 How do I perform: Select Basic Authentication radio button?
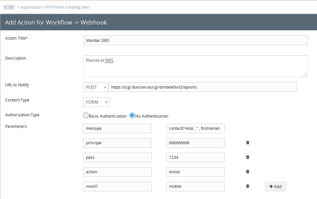tap(86, 115)
